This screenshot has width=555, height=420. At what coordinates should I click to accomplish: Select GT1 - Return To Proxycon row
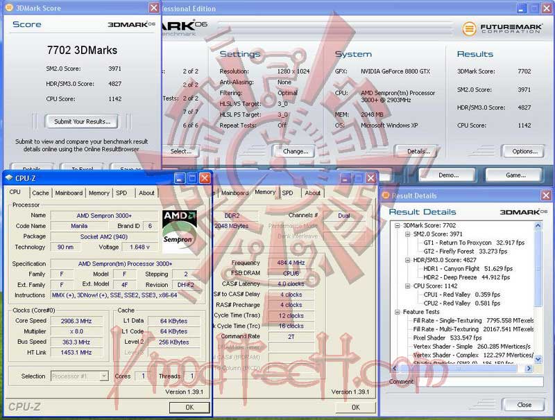[x=474, y=243]
